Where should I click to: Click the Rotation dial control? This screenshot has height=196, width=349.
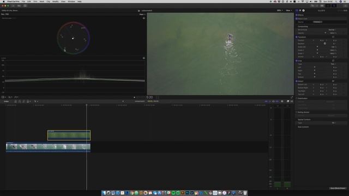click(325, 44)
